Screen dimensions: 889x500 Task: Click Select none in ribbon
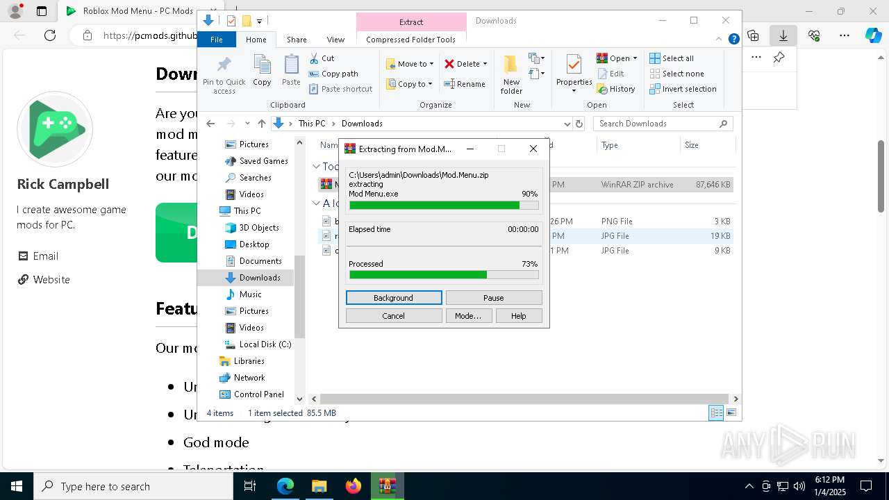pyautogui.click(x=677, y=74)
